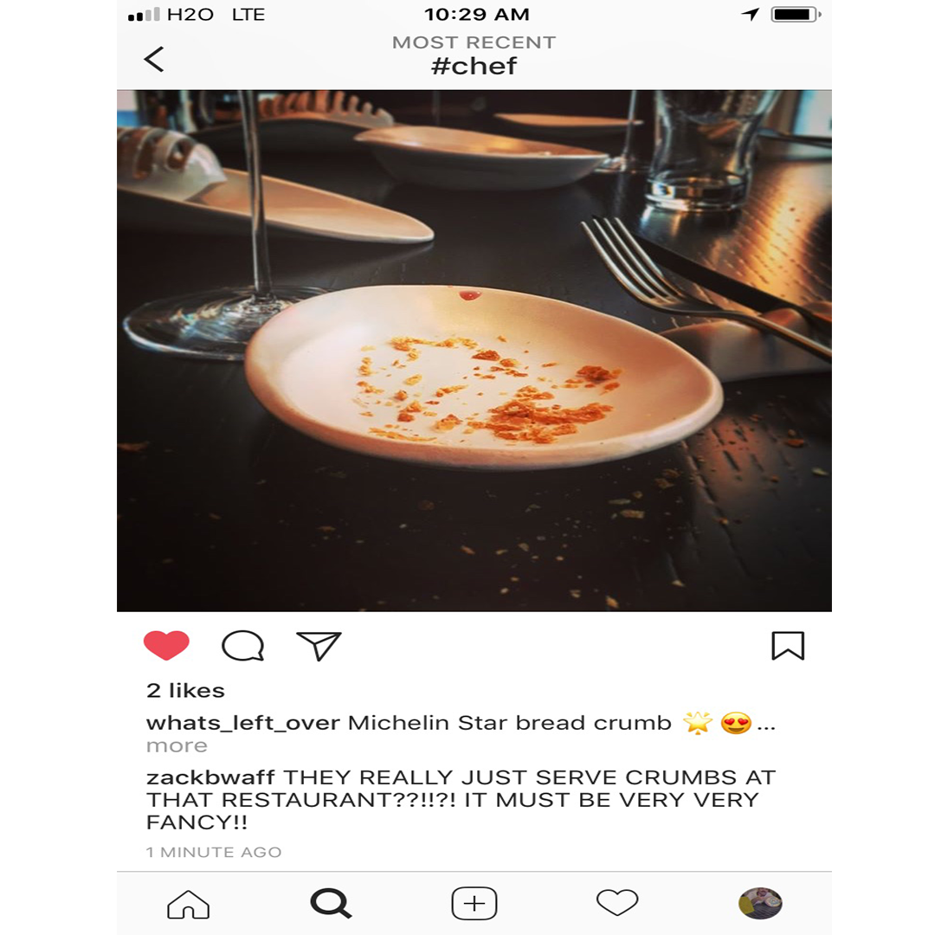The height and width of the screenshot is (935, 935).
Task: Expand caption with 'more' link
Action: (x=177, y=746)
